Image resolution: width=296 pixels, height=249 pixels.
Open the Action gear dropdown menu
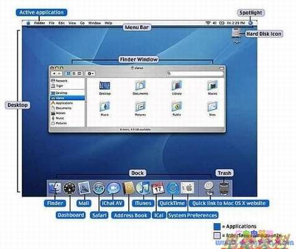tap(90, 73)
